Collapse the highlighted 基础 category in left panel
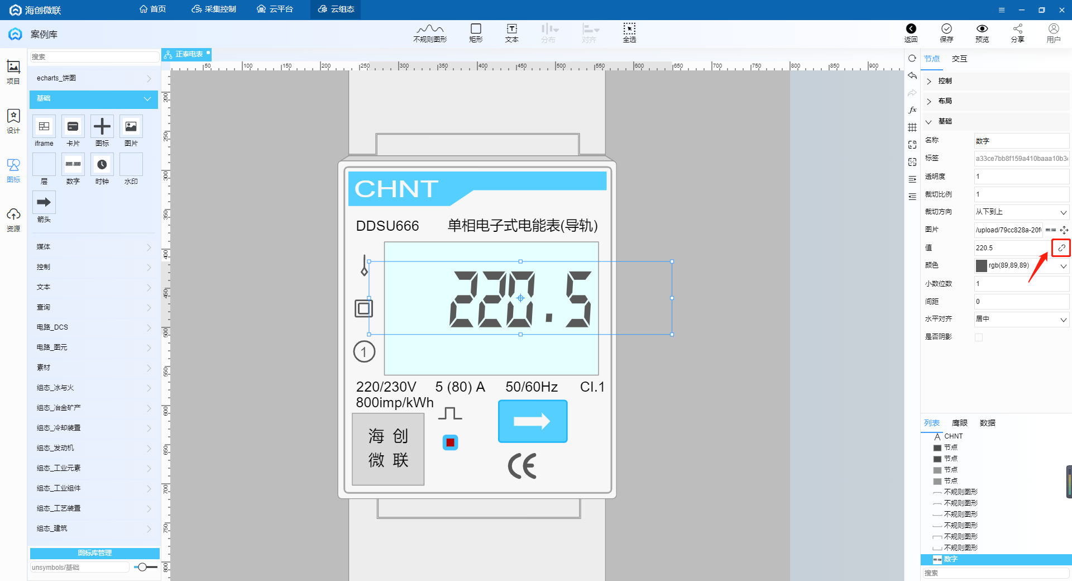Screen dimensions: 1072x581 [94, 98]
